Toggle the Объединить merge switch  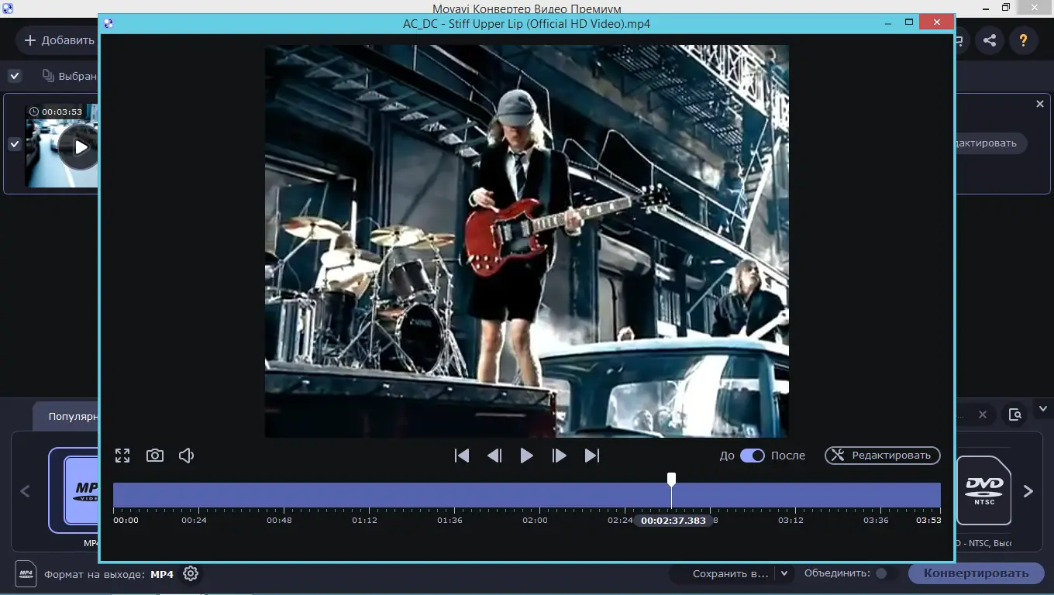[886, 573]
